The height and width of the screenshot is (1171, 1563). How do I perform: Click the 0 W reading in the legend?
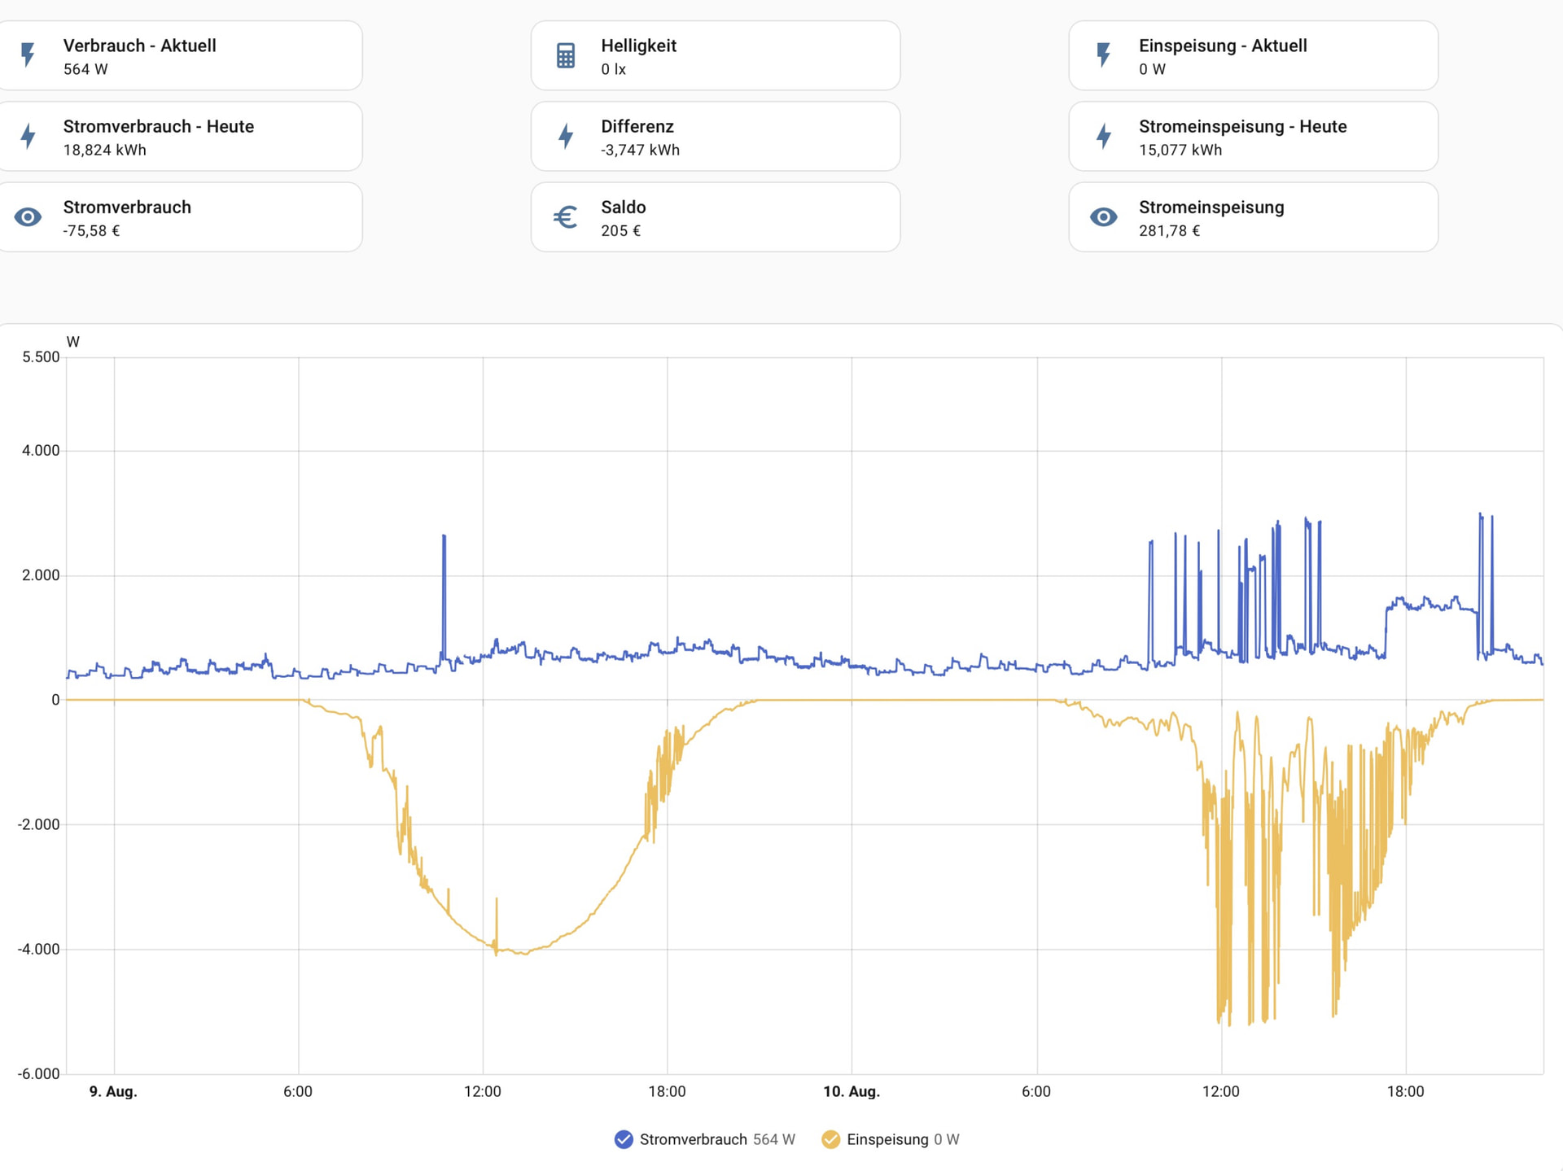click(x=947, y=1139)
